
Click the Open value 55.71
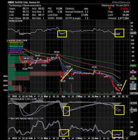pos(25,9)
